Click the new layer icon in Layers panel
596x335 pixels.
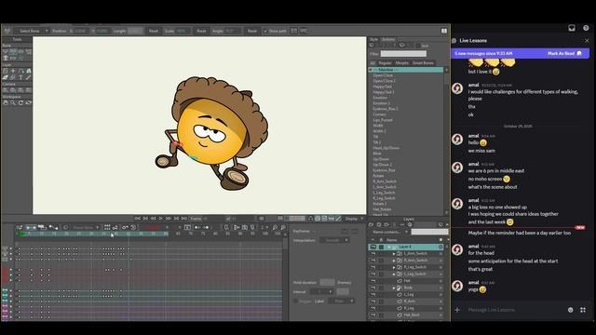point(372,224)
